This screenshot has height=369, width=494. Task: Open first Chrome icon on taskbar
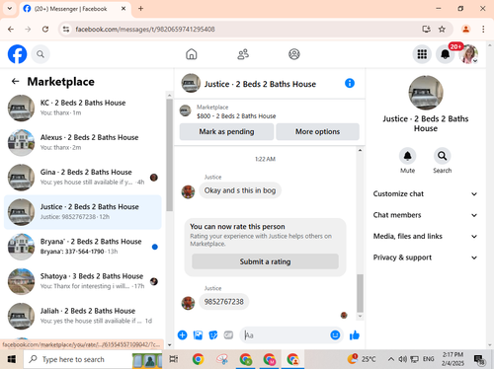[x=198, y=359]
